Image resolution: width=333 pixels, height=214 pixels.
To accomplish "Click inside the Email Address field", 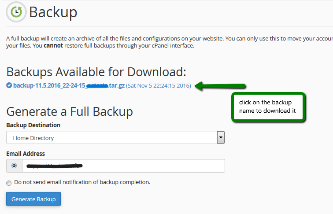I will (123, 166).
